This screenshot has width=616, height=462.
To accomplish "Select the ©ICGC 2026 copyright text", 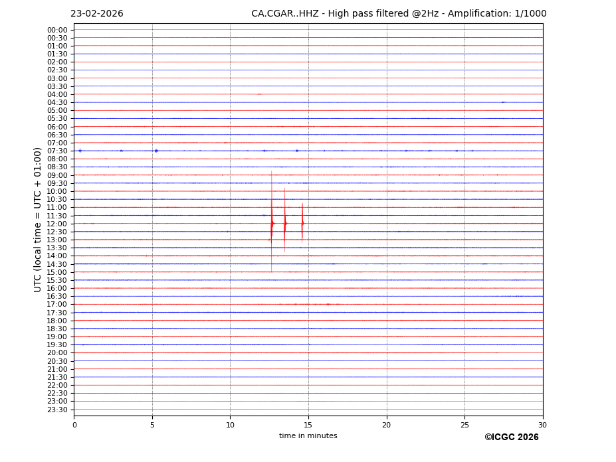I will click(511, 437).
